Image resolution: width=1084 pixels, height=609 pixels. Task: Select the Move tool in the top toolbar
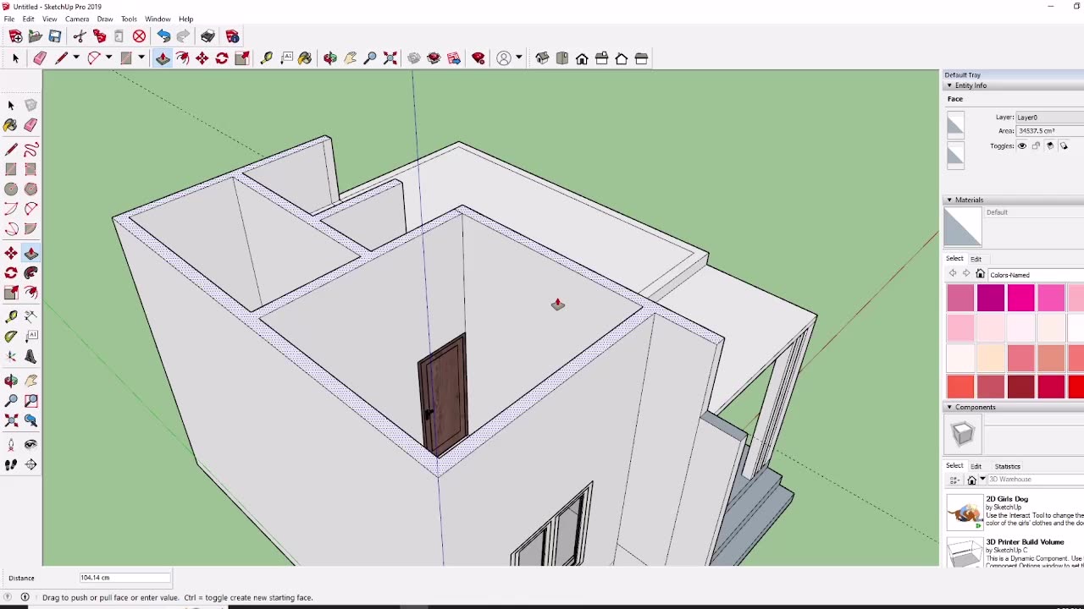click(x=202, y=58)
